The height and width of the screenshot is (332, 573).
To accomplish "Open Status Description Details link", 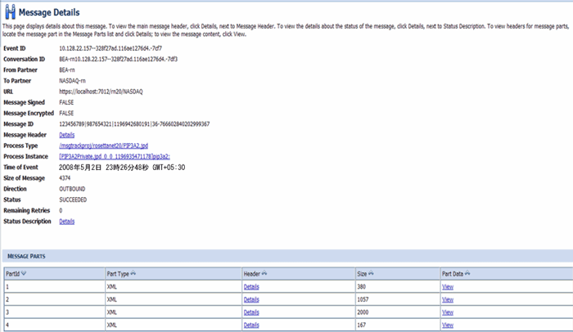I will [67, 222].
